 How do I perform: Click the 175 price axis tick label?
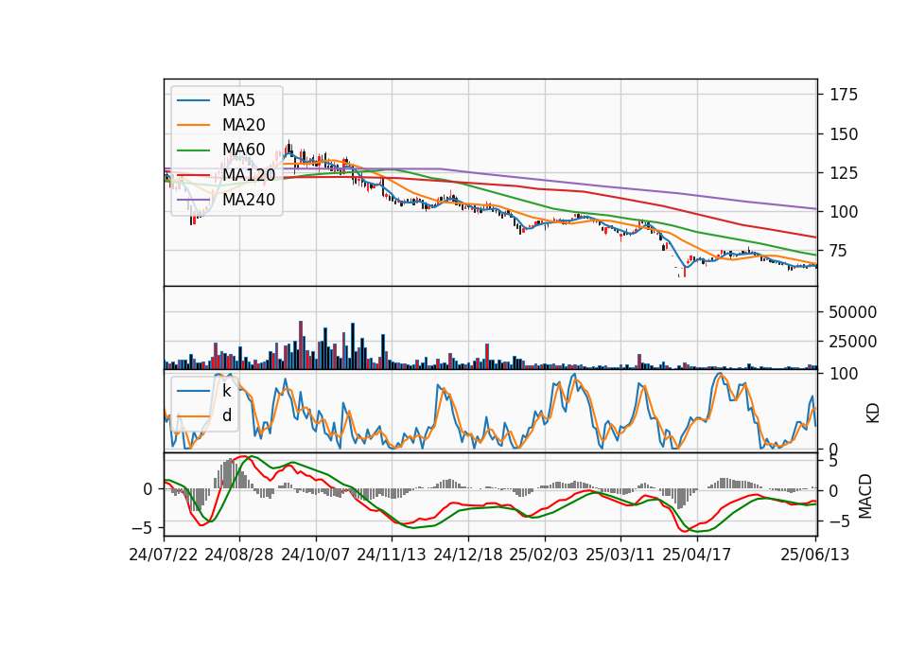(844, 95)
